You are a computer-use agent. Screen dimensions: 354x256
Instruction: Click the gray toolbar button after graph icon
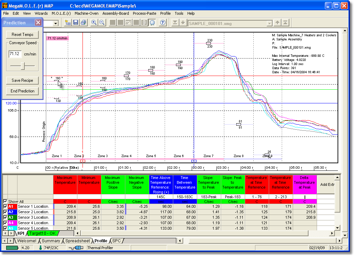point(136,23)
